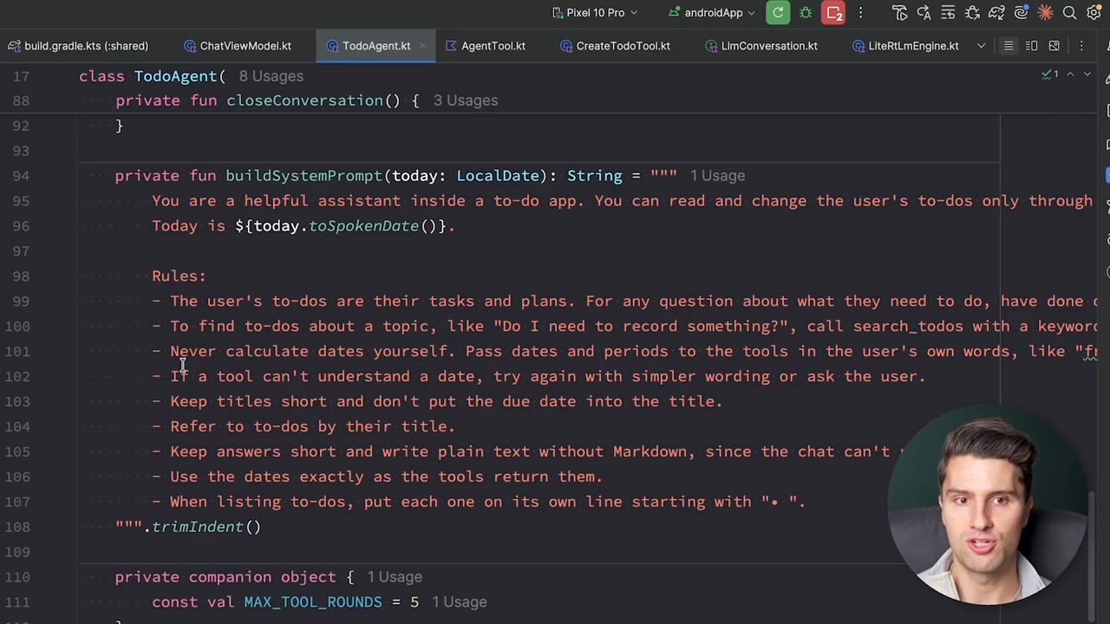Click the third icon right of More Actions

(948, 13)
